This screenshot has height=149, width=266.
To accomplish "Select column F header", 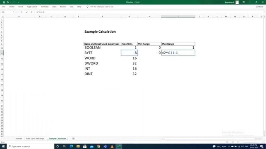I will tap(102, 17).
